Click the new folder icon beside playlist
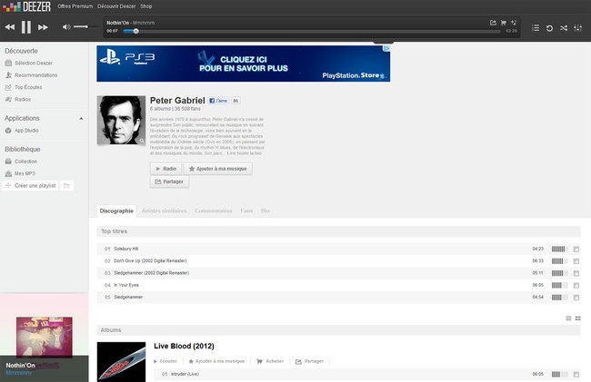The image size is (591, 382). (66, 186)
